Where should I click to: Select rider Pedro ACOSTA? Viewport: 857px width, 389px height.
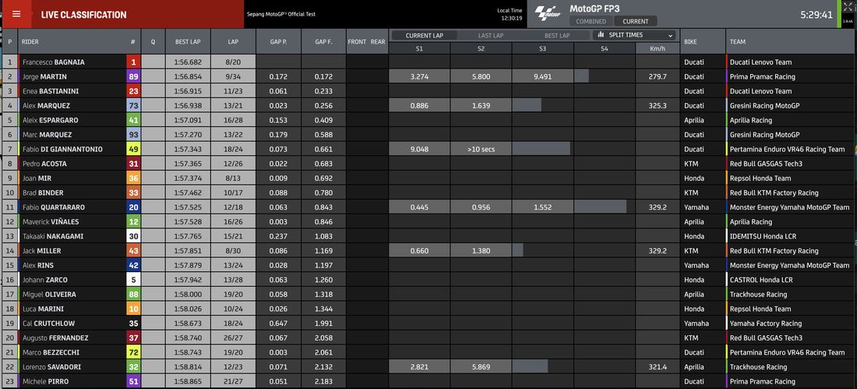point(45,164)
